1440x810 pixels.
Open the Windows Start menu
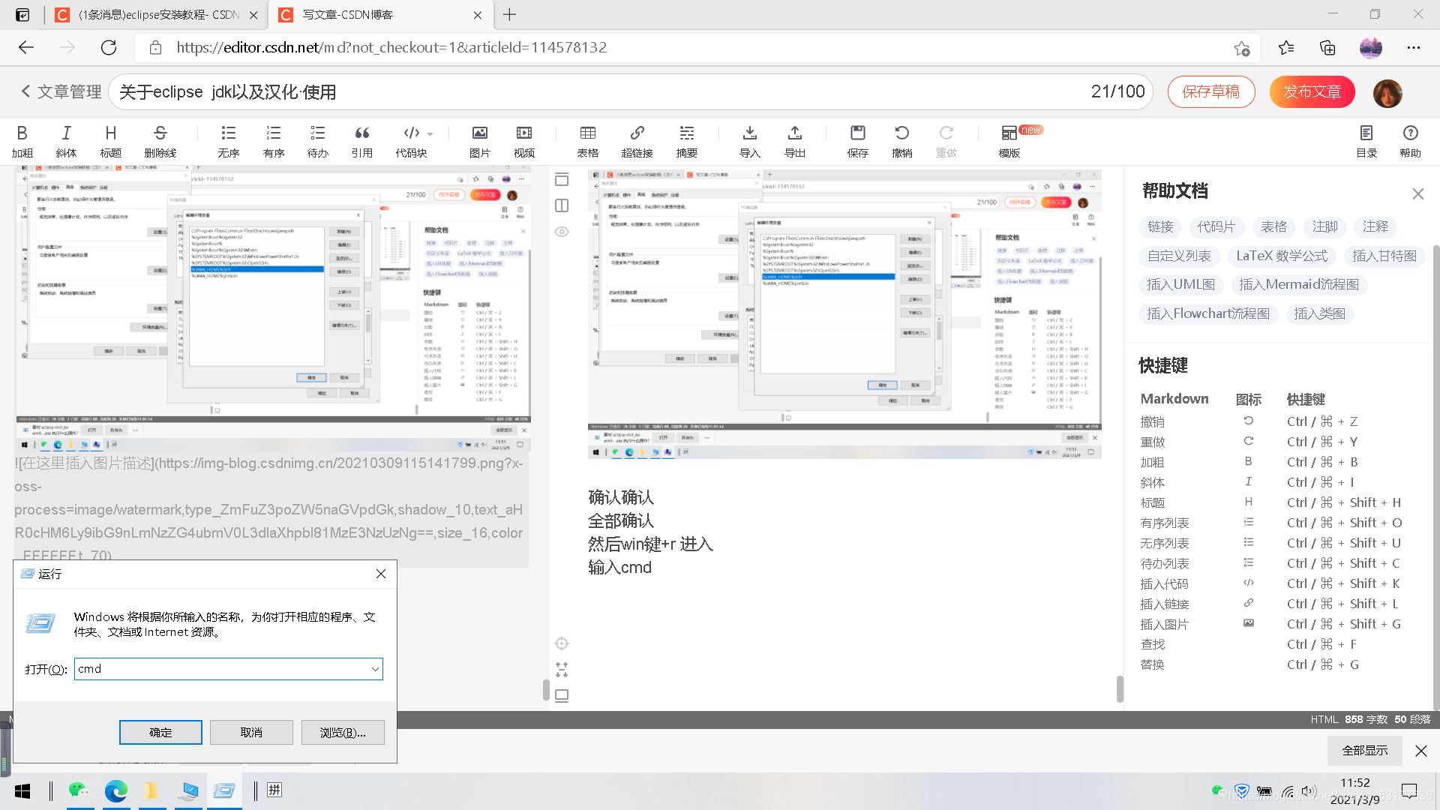coord(22,790)
